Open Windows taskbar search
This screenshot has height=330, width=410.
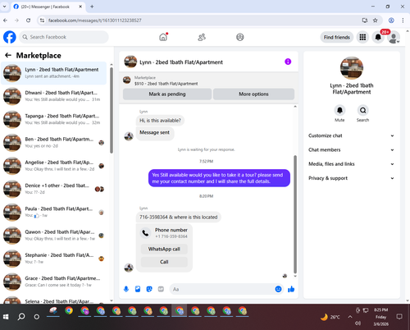pos(21,317)
